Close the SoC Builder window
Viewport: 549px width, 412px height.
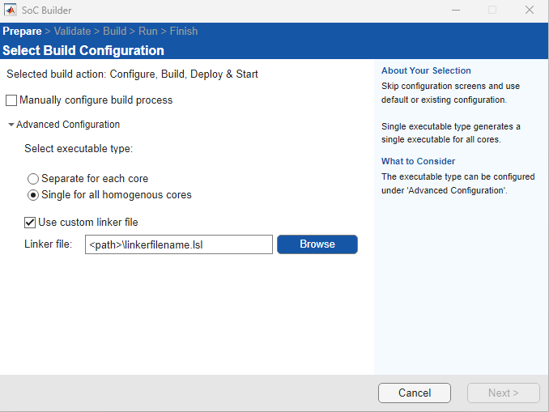[529, 11]
